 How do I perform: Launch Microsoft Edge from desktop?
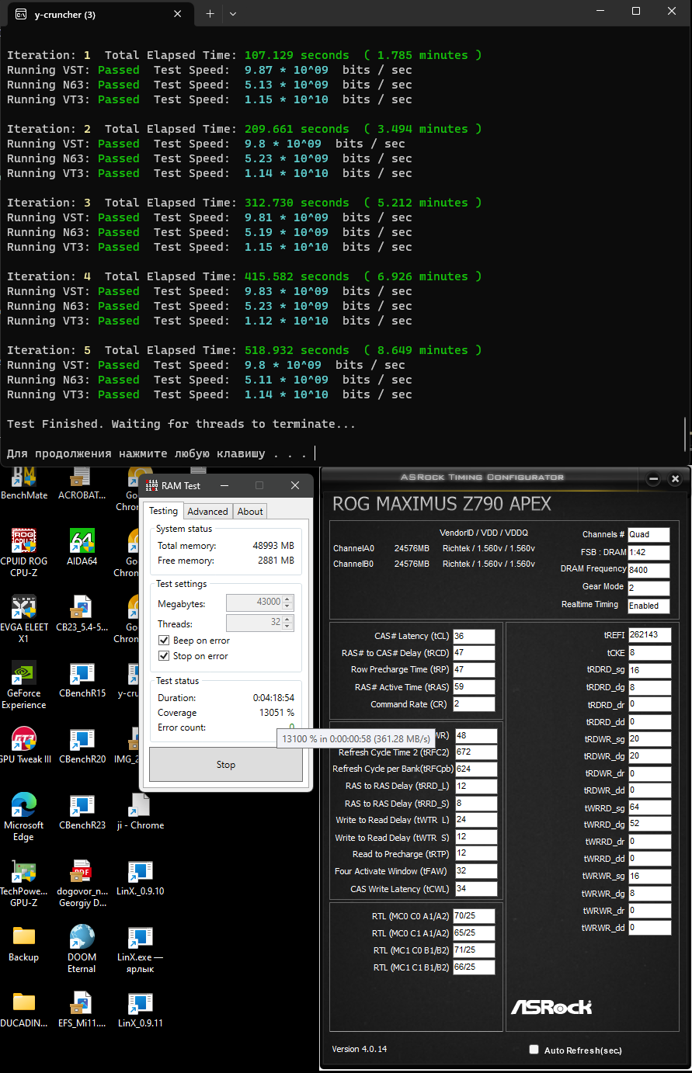coord(23,817)
